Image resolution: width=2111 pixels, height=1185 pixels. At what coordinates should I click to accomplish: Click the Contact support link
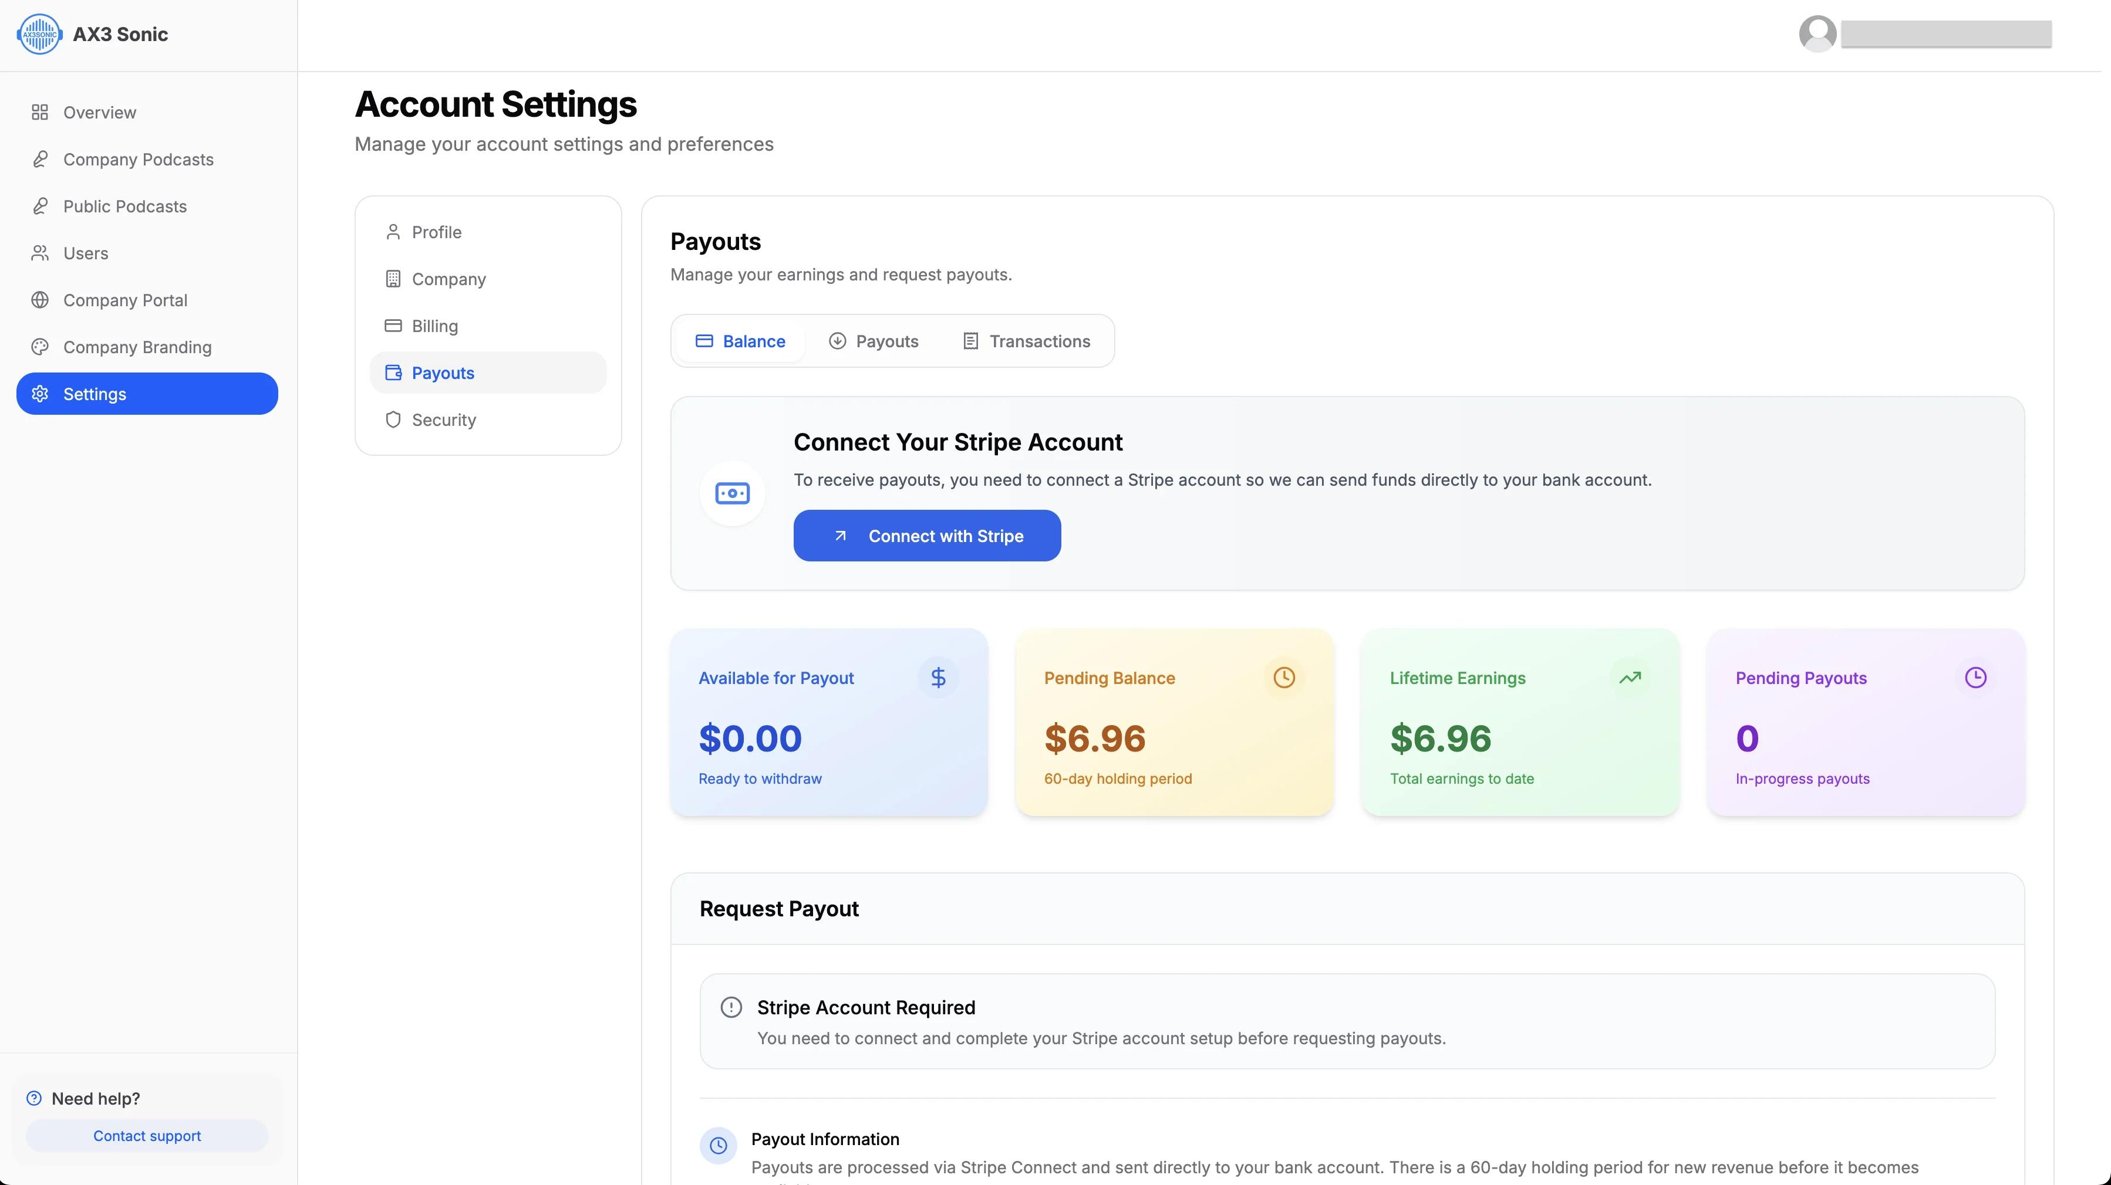pyautogui.click(x=147, y=1137)
